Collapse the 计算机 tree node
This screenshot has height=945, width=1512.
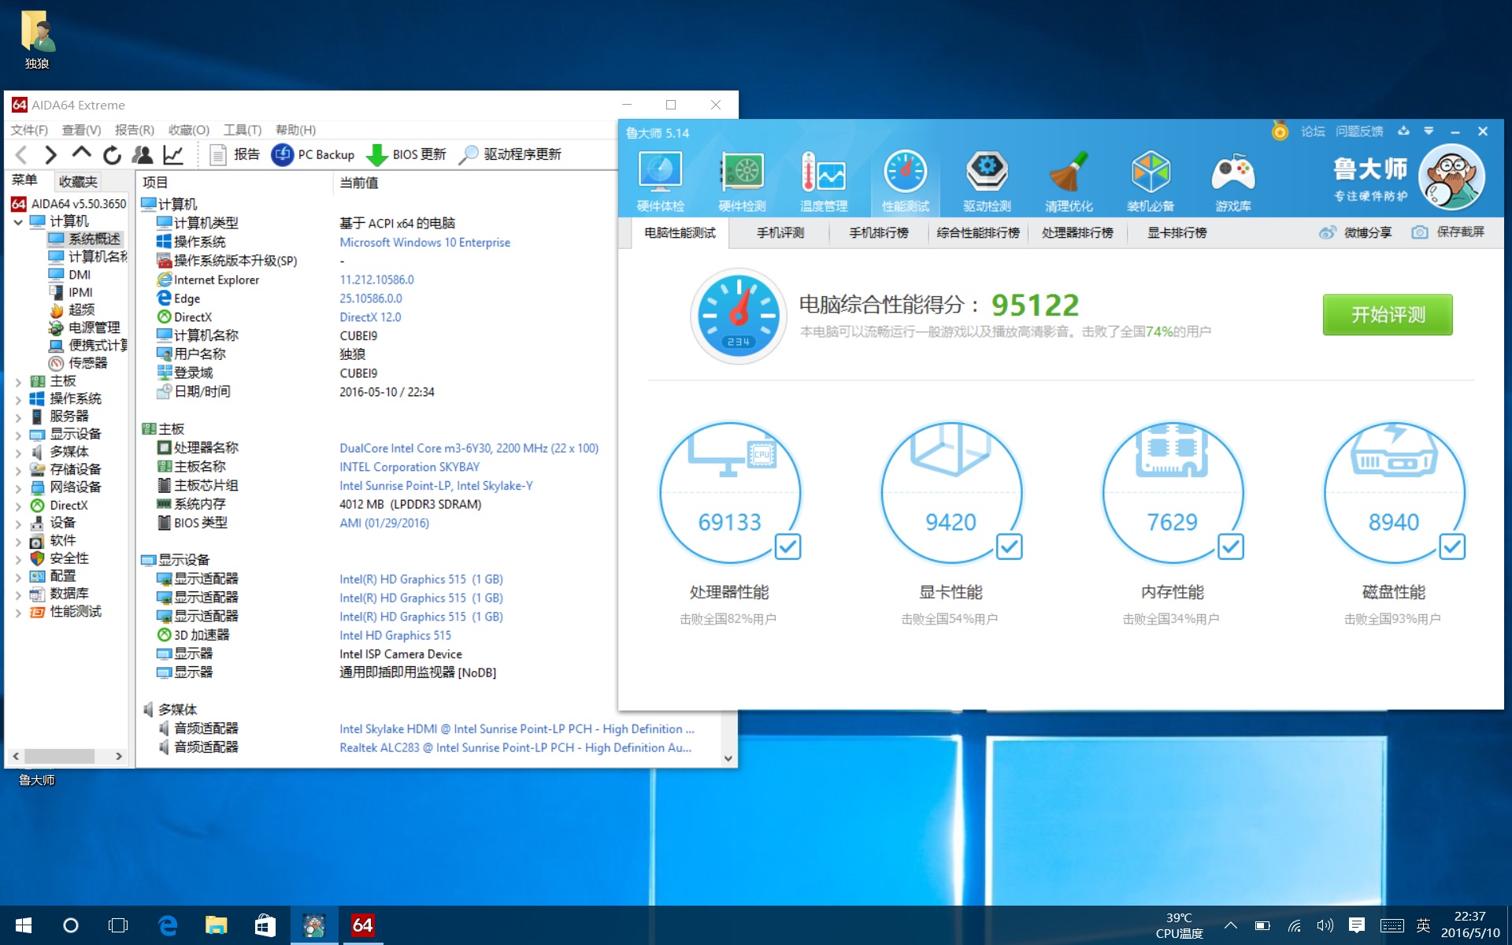point(19,221)
